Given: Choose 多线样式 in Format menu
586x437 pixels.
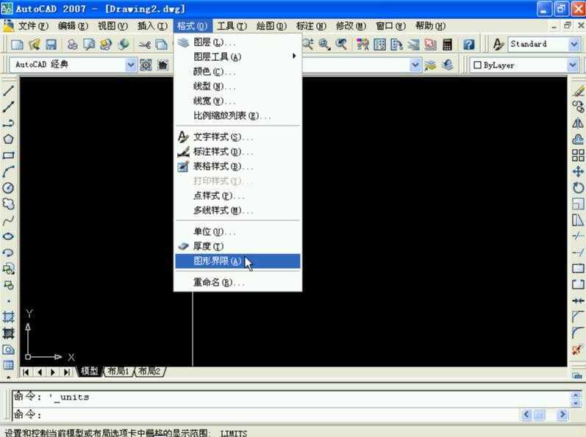Looking at the screenshot, I should 237,211.
